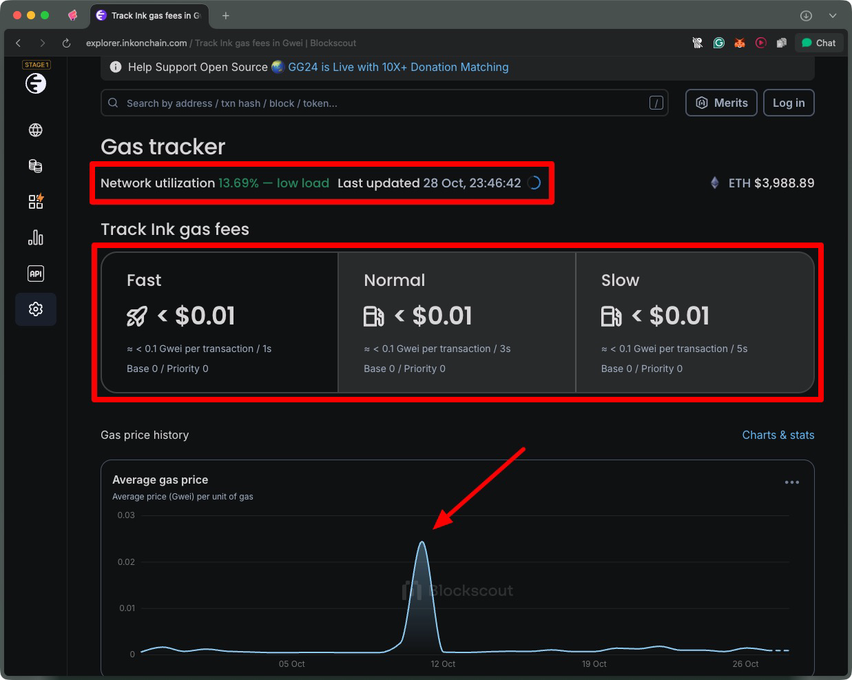
Task: Open the DApps grid icon with lightning bolt
Action: (35, 201)
